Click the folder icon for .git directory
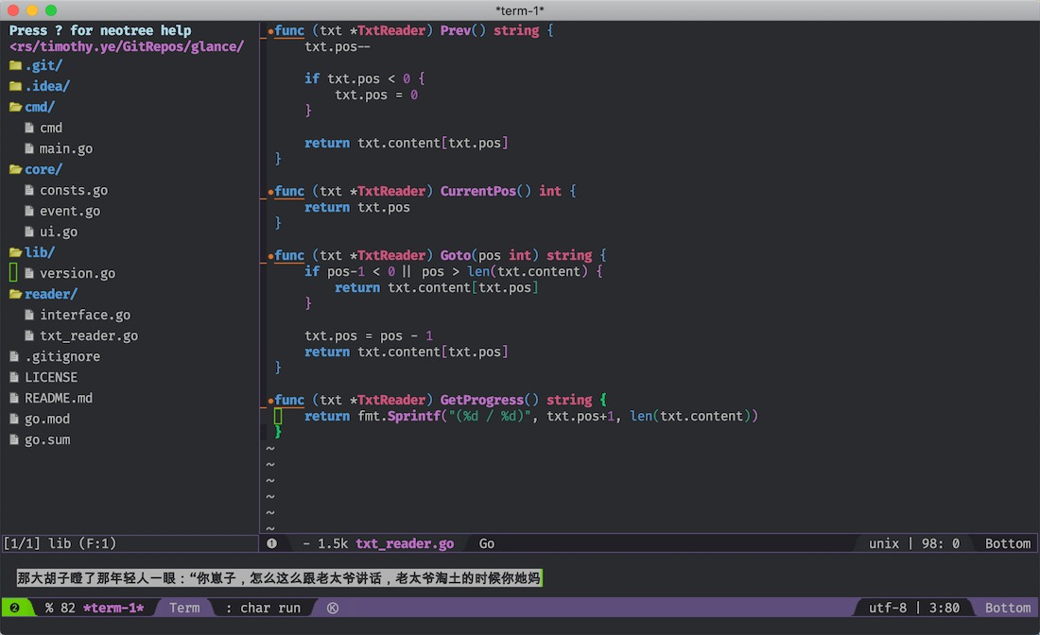The width and height of the screenshot is (1040, 635). pos(15,65)
